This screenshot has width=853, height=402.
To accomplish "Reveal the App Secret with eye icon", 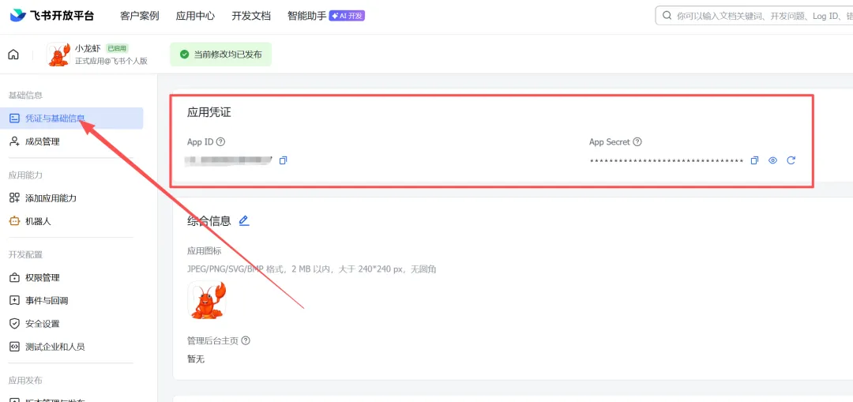I will pyautogui.click(x=772, y=160).
